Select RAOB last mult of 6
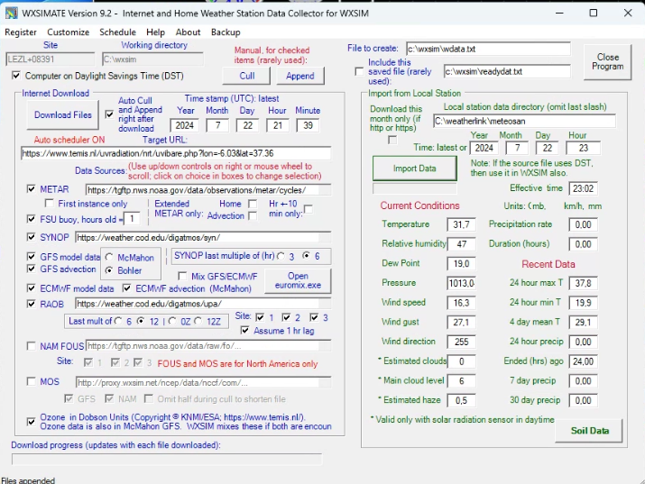 (x=118, y=321)
